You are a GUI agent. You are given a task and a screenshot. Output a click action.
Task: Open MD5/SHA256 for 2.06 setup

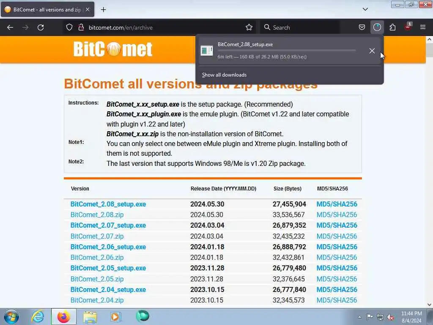tap(337, 247)
